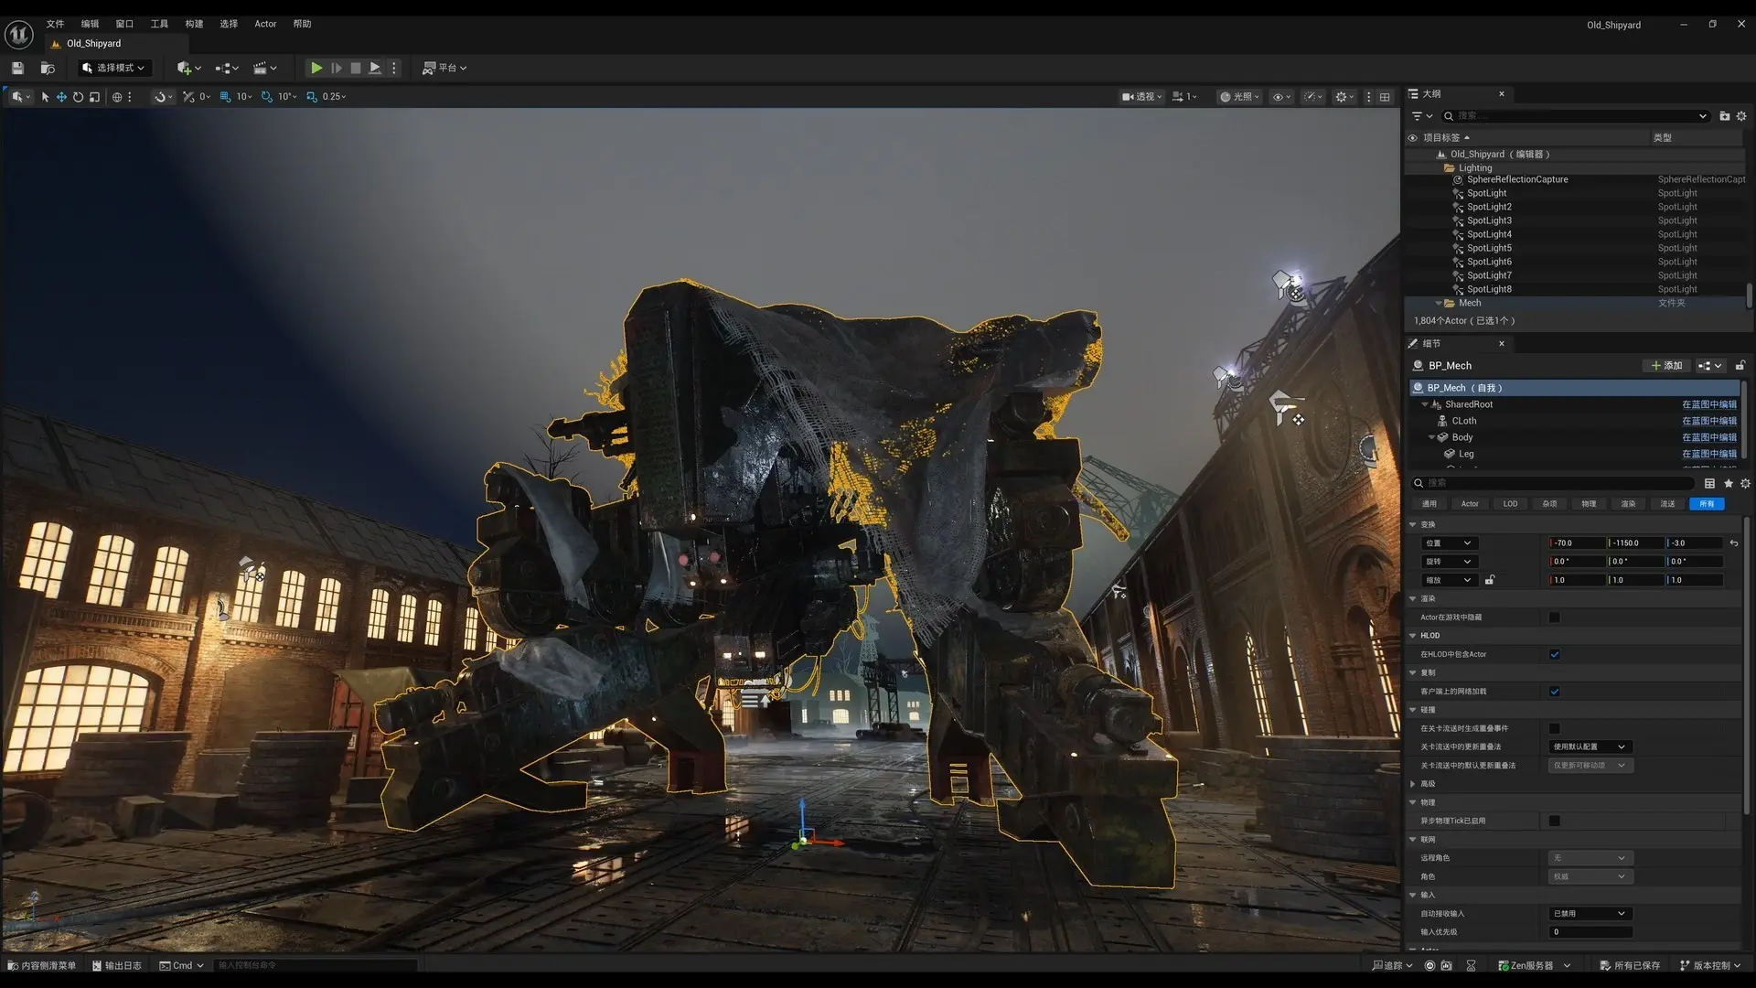This screenshot has height=988, width=1756.
Task: Select the Scale tool in the viewport toolbar
Action: tap(94, 96)
